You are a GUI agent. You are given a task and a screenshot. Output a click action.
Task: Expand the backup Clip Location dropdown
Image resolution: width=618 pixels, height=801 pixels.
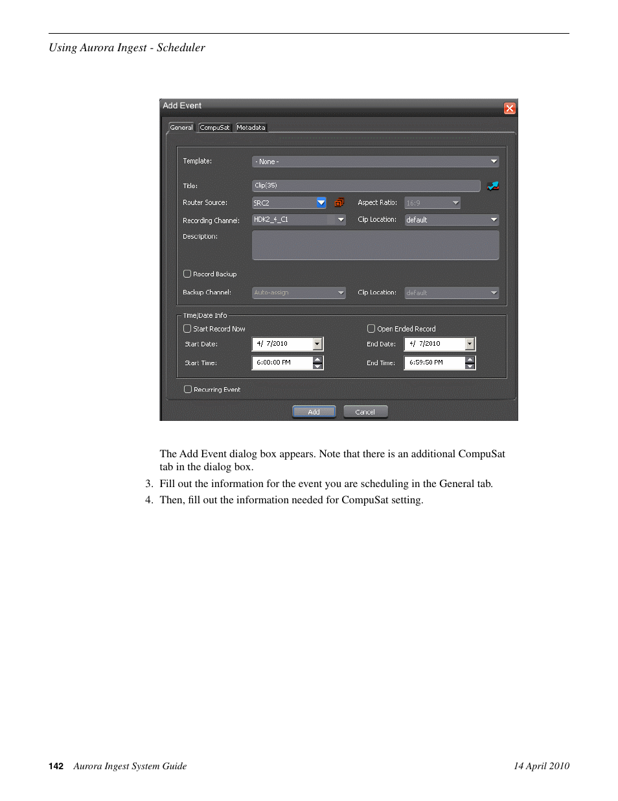[452, 293]
